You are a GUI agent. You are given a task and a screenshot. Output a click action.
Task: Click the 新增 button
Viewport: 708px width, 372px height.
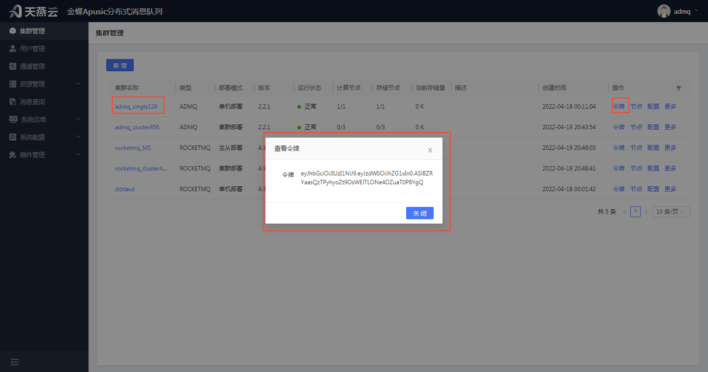[x=120, y=65]
